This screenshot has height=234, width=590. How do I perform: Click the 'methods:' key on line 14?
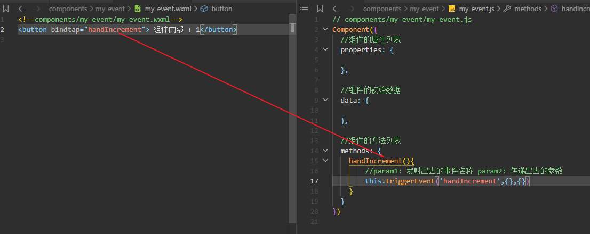coord(357,151)
